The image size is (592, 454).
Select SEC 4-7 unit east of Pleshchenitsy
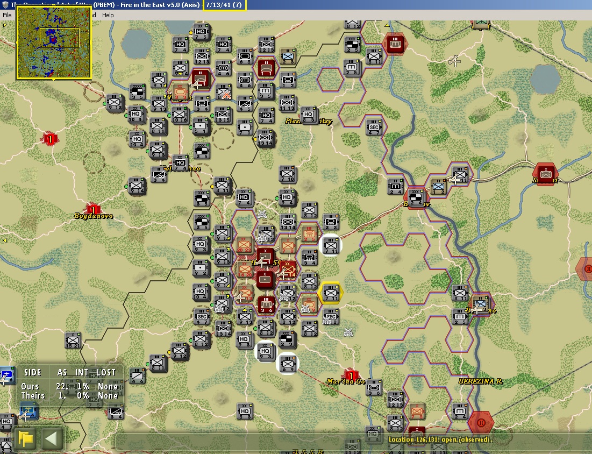pos(374,127)
